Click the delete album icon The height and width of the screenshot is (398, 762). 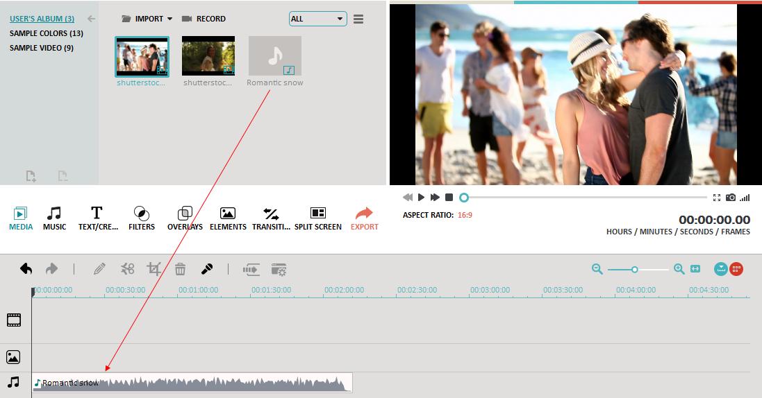coord(63,175)
